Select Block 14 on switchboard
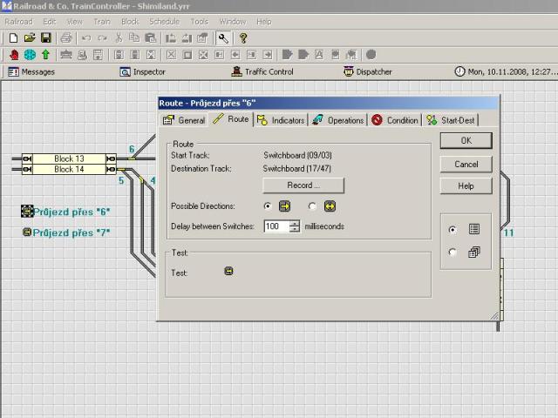 69,170
